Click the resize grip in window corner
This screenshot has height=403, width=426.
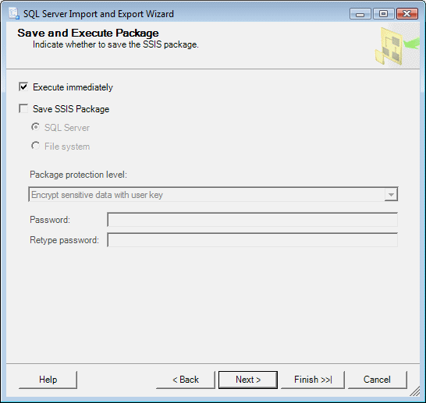(414, 391)
